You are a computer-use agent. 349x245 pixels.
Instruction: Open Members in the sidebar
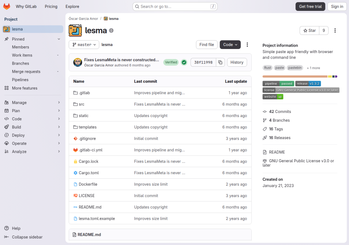pyautogui.click(x=20, y=47)
